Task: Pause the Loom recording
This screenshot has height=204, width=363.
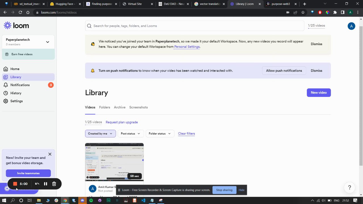Action: coord(45,184)
